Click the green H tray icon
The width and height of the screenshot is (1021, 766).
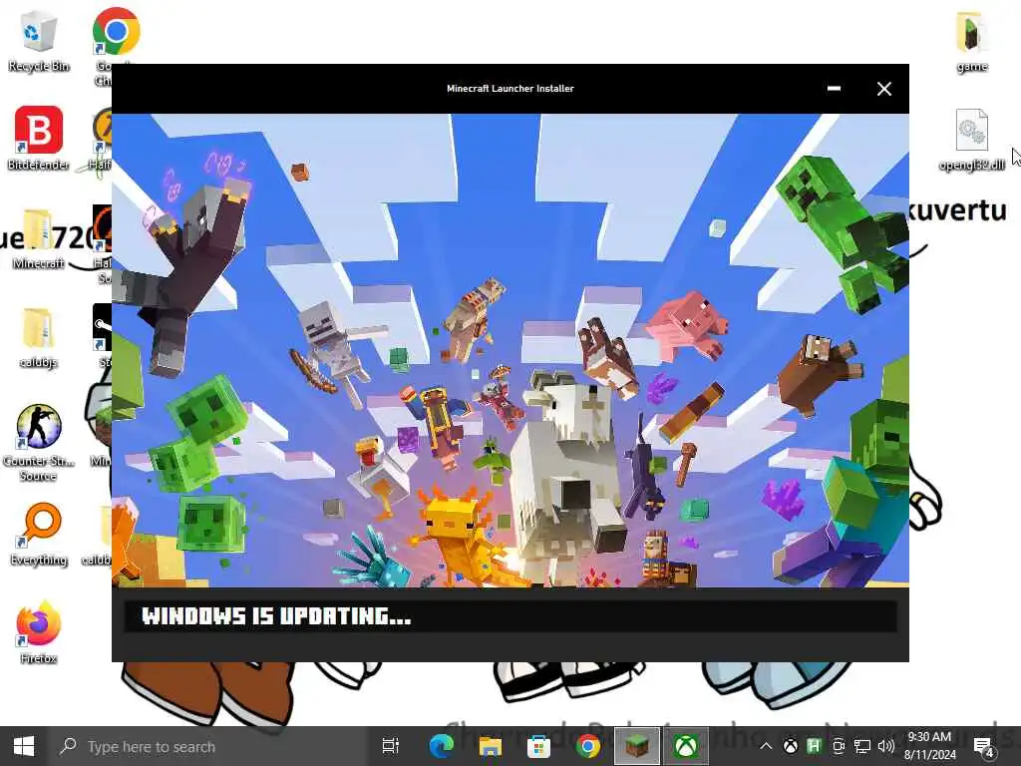point(814,746)
